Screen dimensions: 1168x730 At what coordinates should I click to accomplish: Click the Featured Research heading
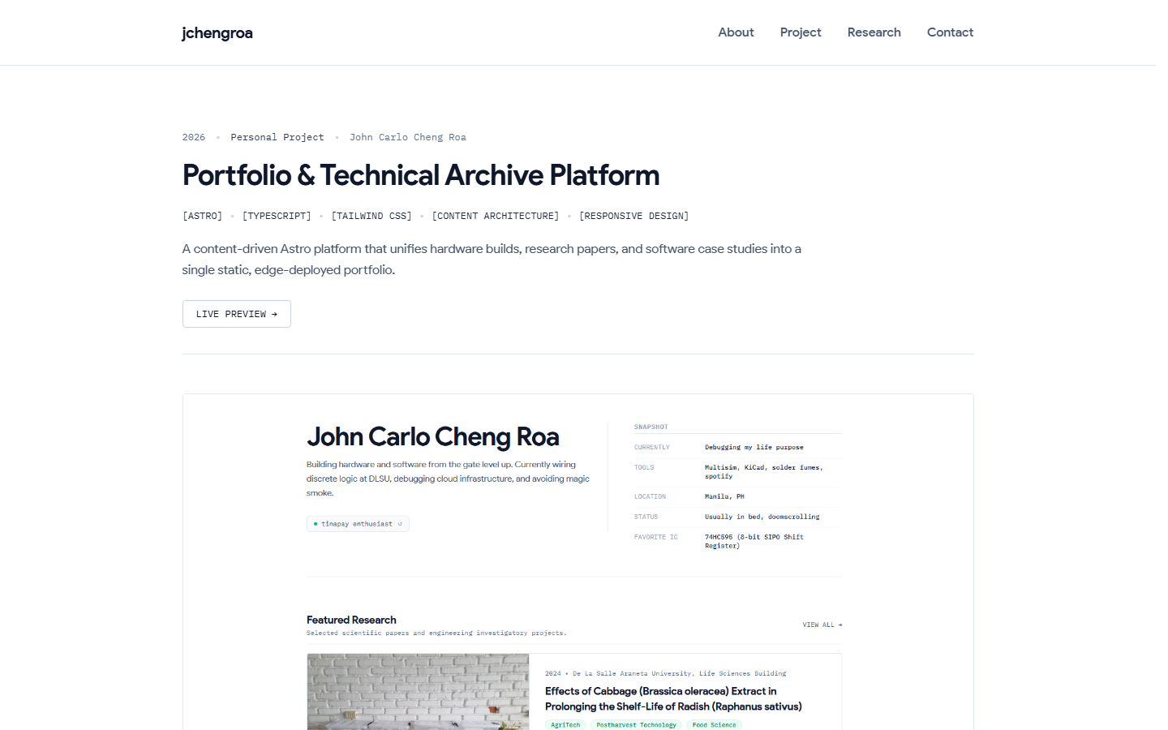pos(351,620)
